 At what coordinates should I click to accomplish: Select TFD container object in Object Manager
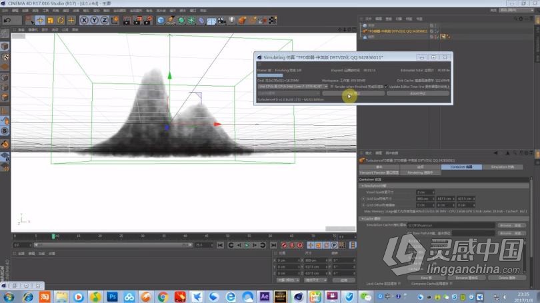tap(397, 31)
